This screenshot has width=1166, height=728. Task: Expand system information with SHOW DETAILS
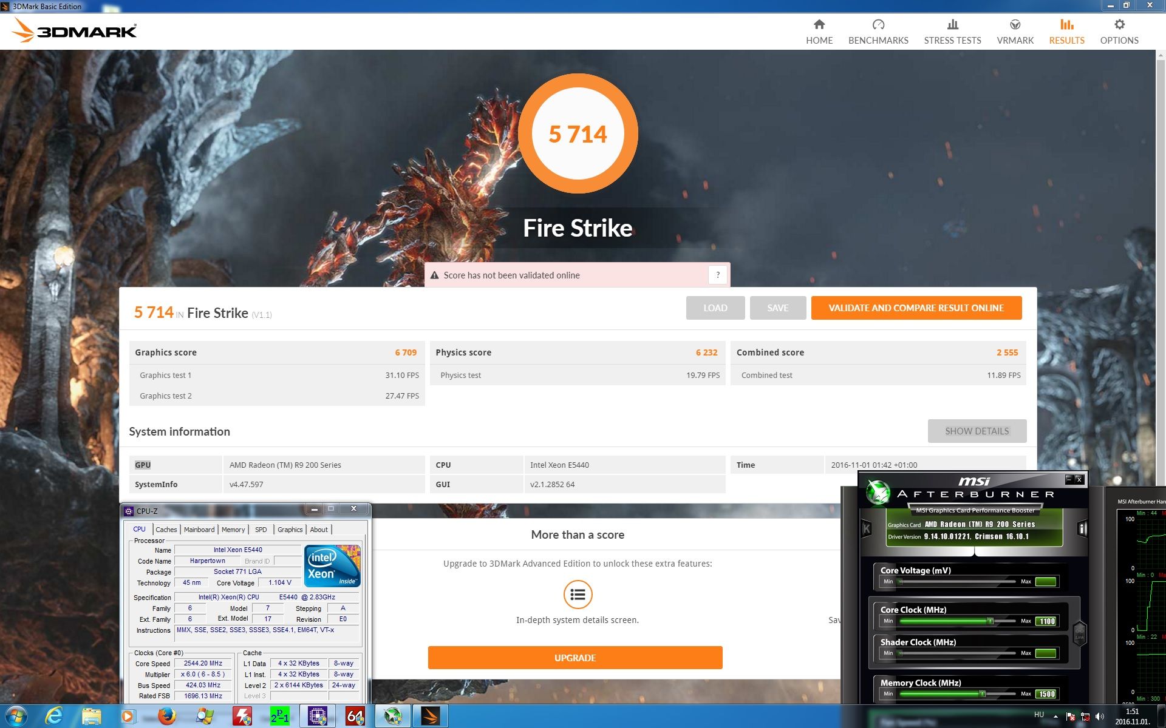click(977, 431)
